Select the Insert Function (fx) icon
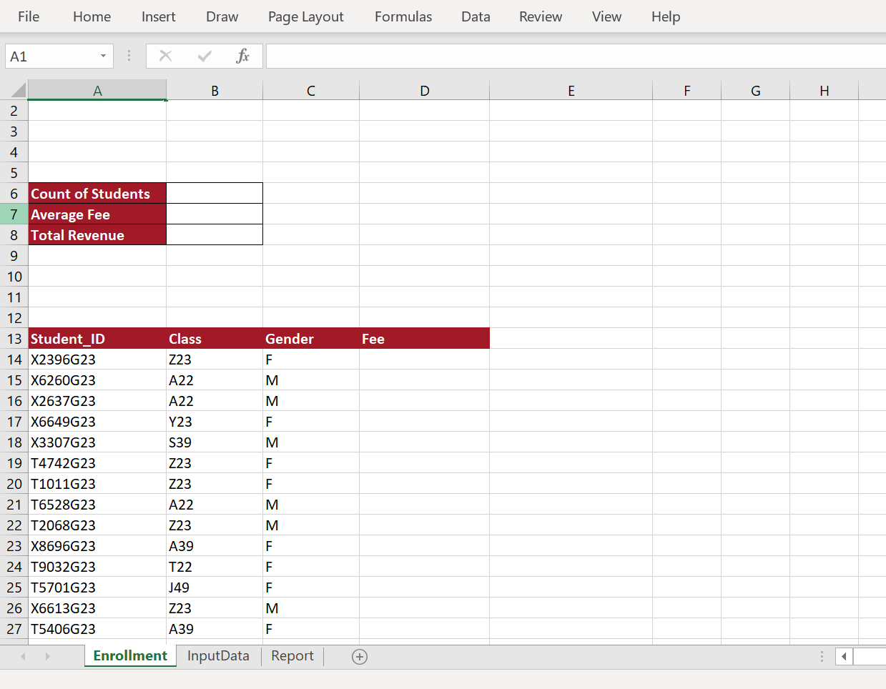The width and height of the screenshot is (886, 689). click(243, 56)
